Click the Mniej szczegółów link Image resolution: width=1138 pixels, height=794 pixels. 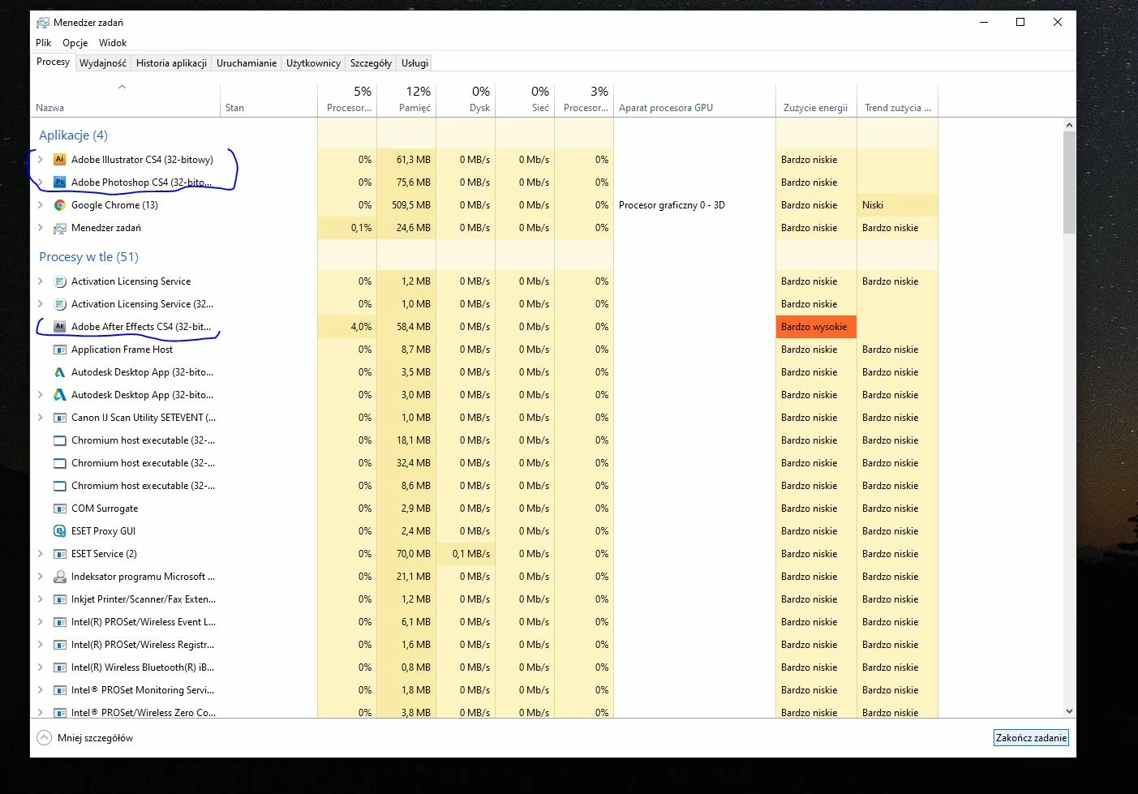(x=95, y=738)
